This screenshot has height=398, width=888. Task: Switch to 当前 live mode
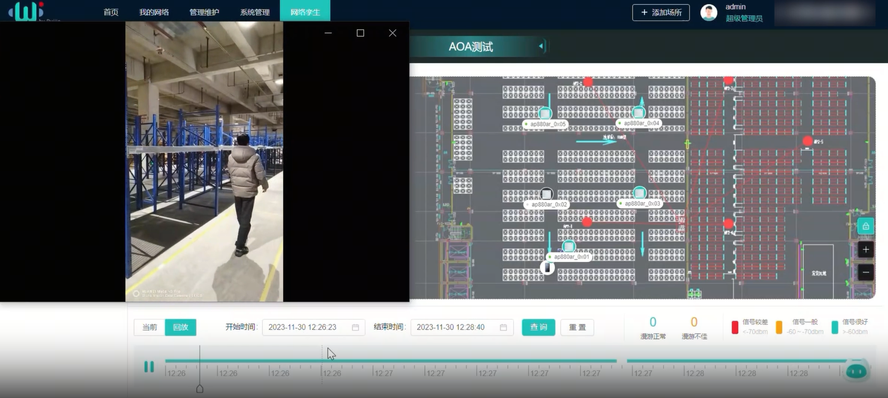click(x=149, y=327)
